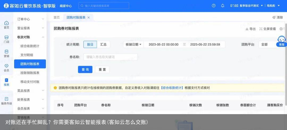Open 商家中心 in header
This screenshot has width=287, height=130.
coord(66,6)
